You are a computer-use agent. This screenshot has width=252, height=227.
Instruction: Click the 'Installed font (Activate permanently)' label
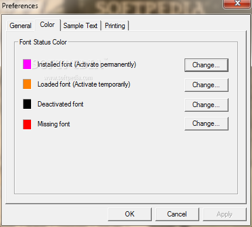pos(87,64)
